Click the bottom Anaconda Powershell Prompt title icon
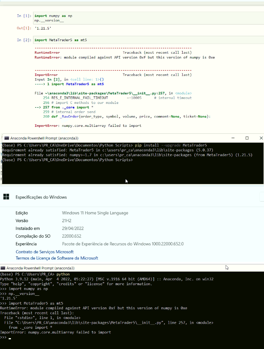Image resolution: width=264 pixels, height=349 pixels. click(3, 268)
